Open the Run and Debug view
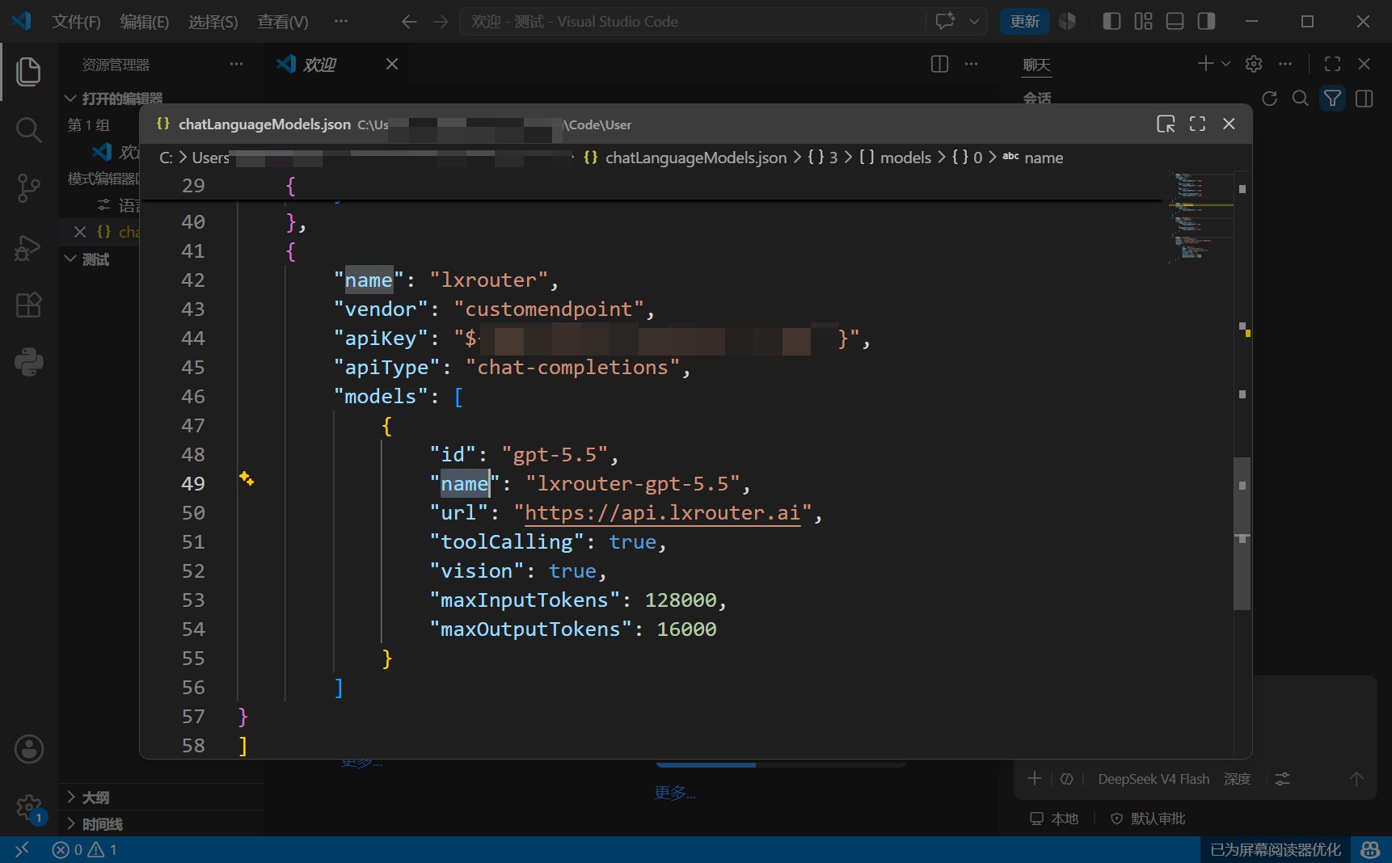Screen dimensions: 1392x863 pyautogui.click(x=28, y=247)
